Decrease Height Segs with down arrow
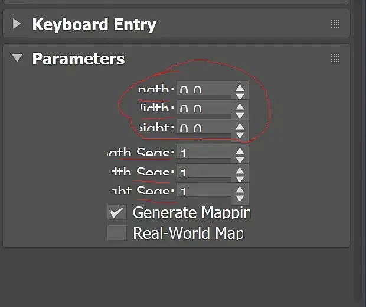366x307 pixels. pos(240,197)
